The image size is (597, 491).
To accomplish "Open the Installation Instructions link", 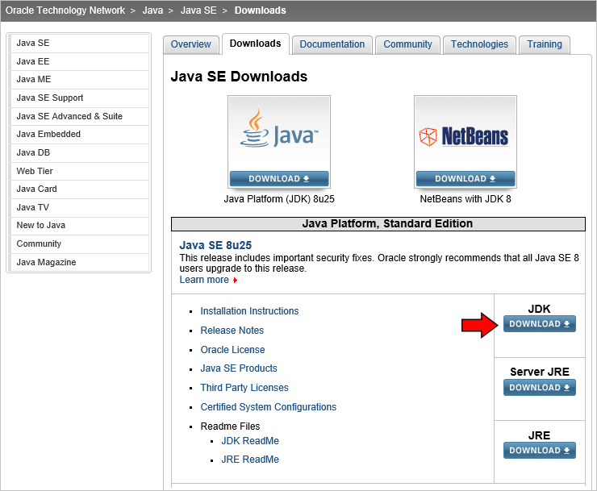I will [249, 311].
